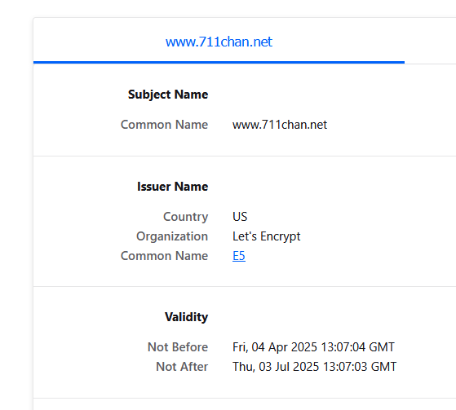Screen dimensions: 456x410
Task: Click the Organization field label
Action: tap(172, 236)
